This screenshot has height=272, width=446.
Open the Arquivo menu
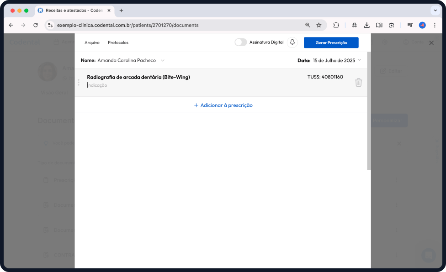pyautogui.click(x=92, y=42)
